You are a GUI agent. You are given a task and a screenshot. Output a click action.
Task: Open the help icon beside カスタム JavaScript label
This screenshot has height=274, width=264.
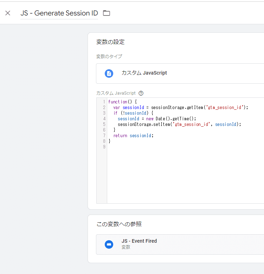click(141, 93)
